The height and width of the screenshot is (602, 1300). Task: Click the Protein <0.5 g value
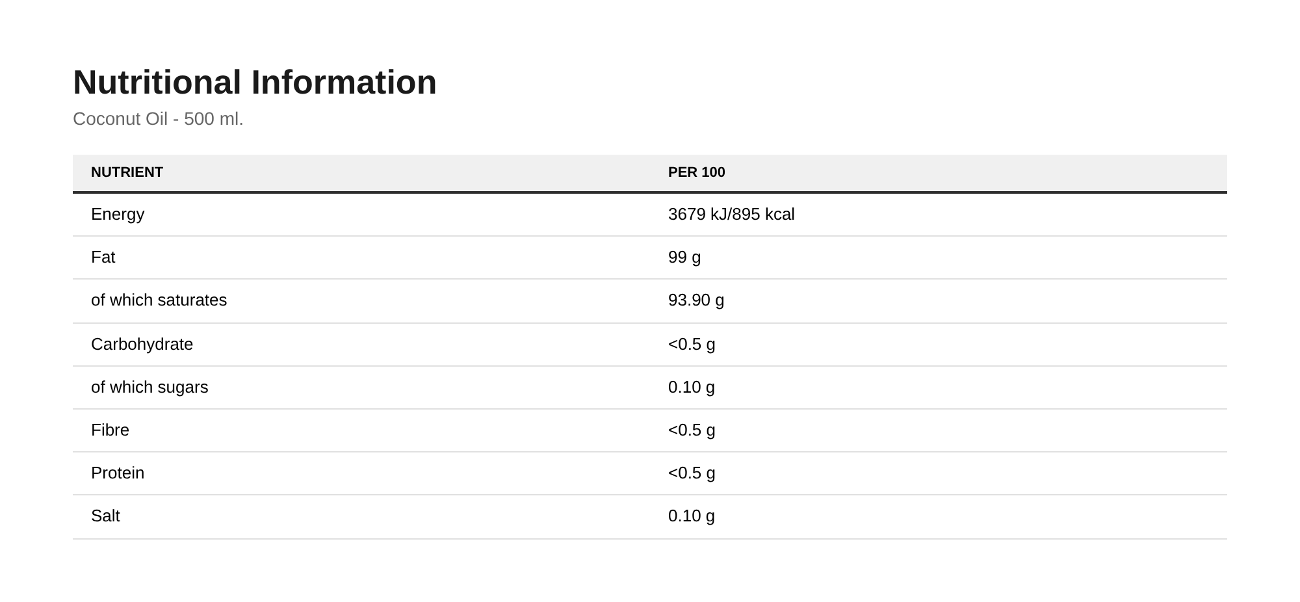coord(692,473)
